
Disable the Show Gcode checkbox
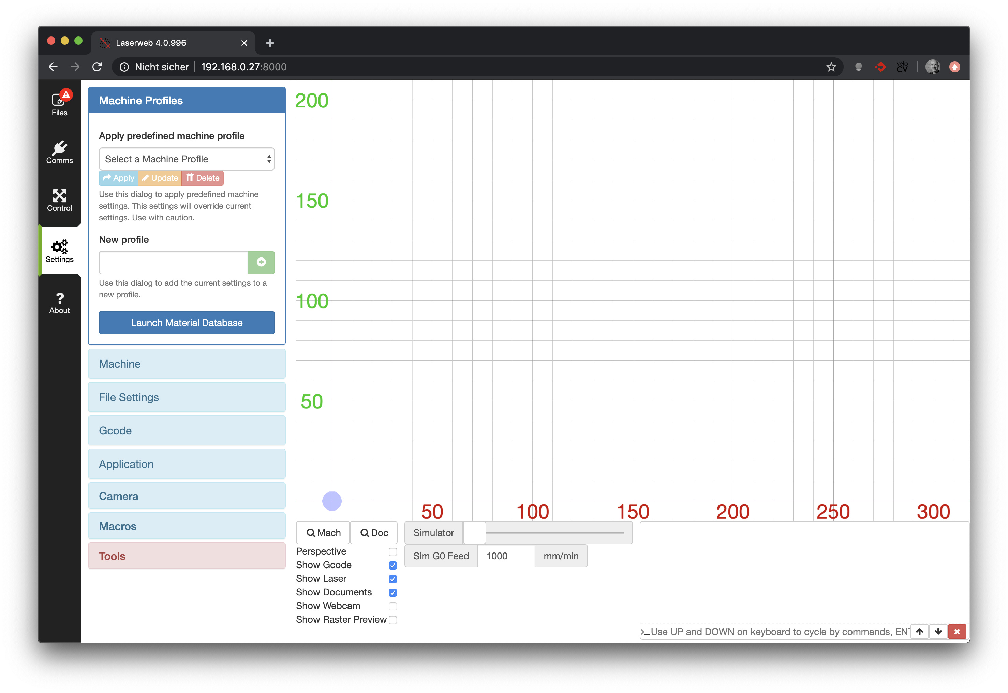[392, 565]
